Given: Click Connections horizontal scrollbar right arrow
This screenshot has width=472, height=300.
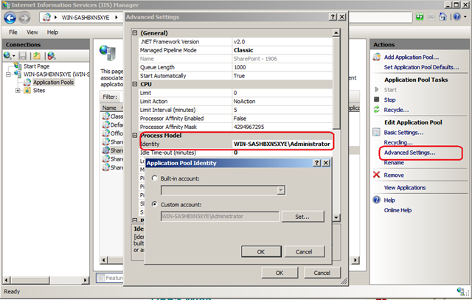Looking at the screenshot, I should point(86,280).
